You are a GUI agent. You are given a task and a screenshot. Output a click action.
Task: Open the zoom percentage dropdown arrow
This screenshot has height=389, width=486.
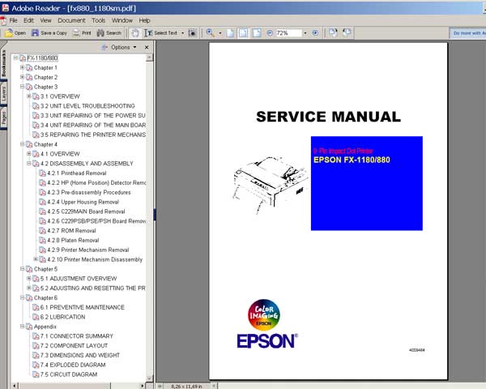[x=305, y=33]
